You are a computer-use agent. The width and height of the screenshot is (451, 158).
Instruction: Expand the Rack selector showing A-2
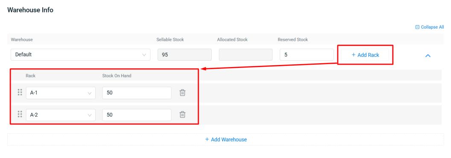[x=61, y=115]
